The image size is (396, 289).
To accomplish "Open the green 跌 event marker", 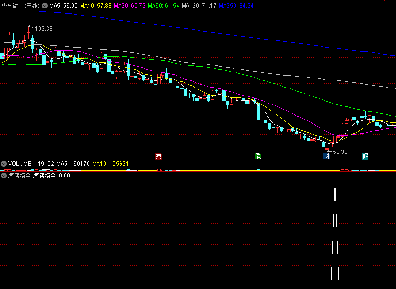I will click(258, 156).
